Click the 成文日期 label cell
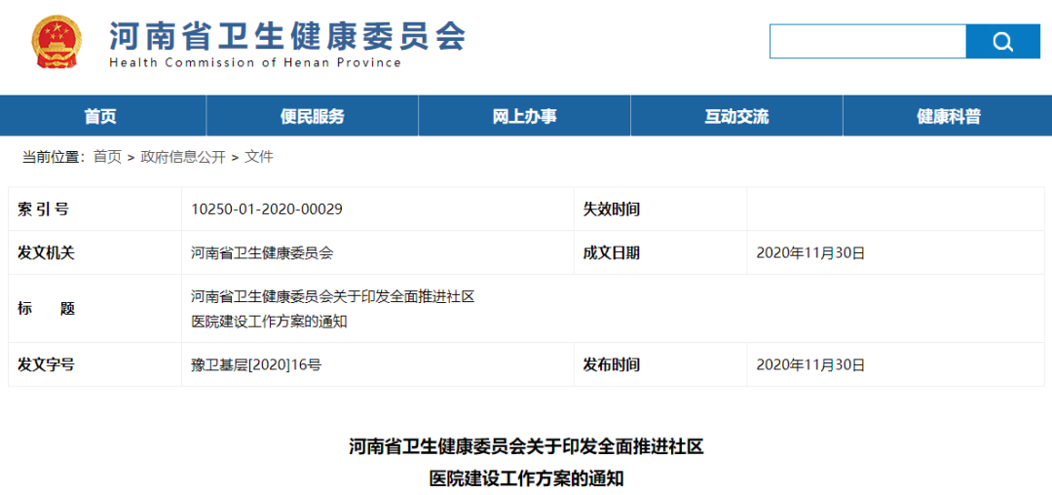Screen dimensions: 1052x495 click(660, 253)
